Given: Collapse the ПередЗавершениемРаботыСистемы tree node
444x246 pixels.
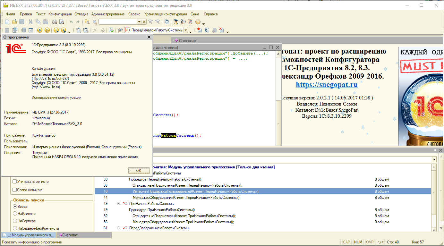Looking at the screenshot, I should (118, 228).
